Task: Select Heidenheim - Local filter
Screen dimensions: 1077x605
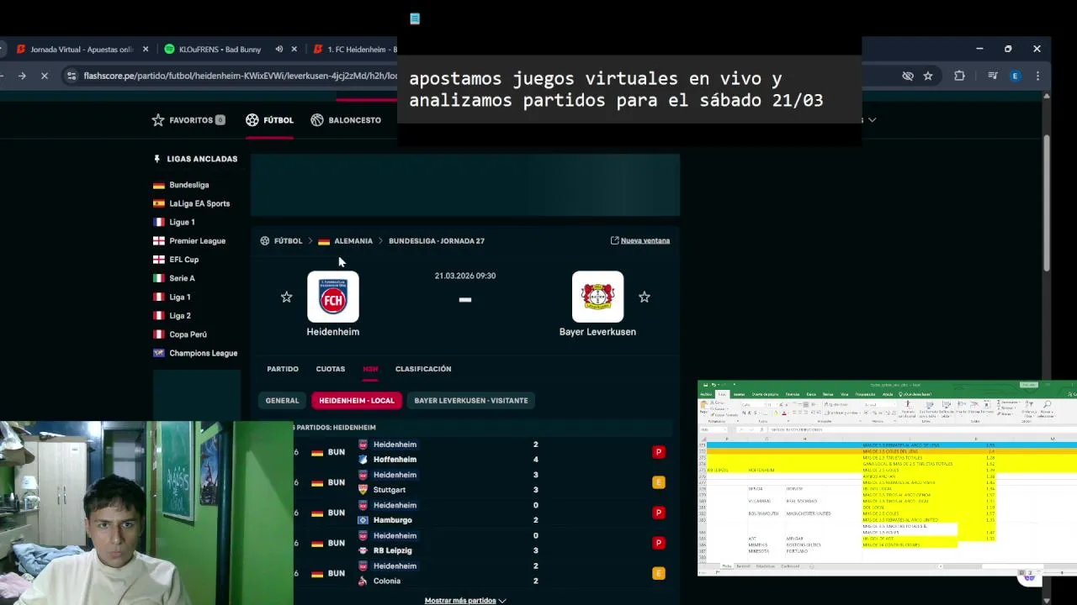Action: click(357, 401)
